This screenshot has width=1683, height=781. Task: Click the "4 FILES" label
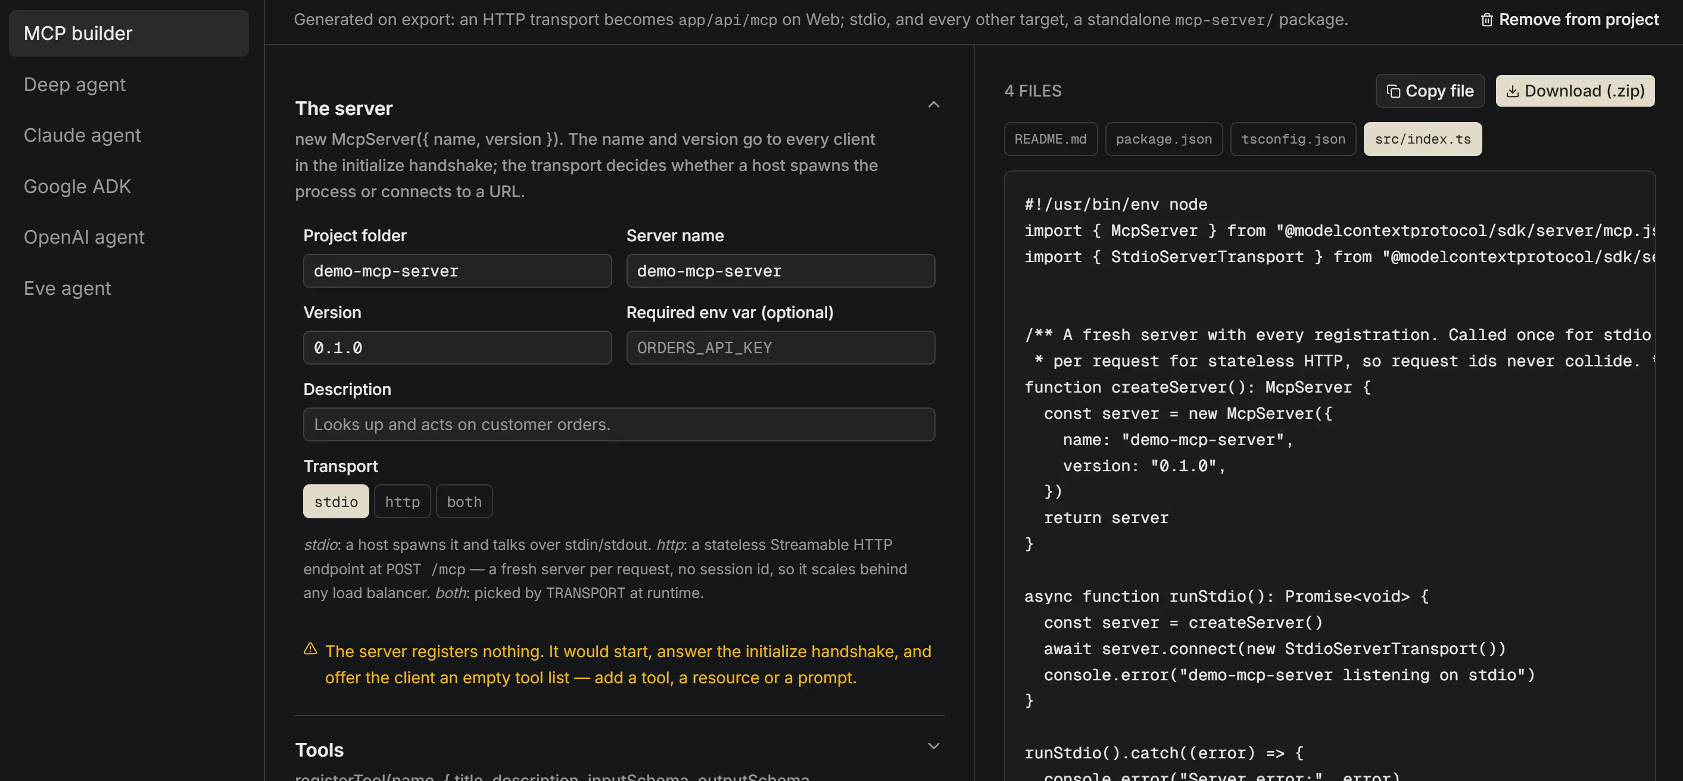click(1033, 91)
